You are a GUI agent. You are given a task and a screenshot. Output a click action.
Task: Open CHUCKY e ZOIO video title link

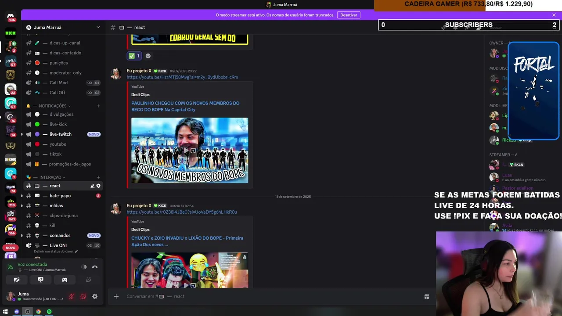(x=187, y=241)
